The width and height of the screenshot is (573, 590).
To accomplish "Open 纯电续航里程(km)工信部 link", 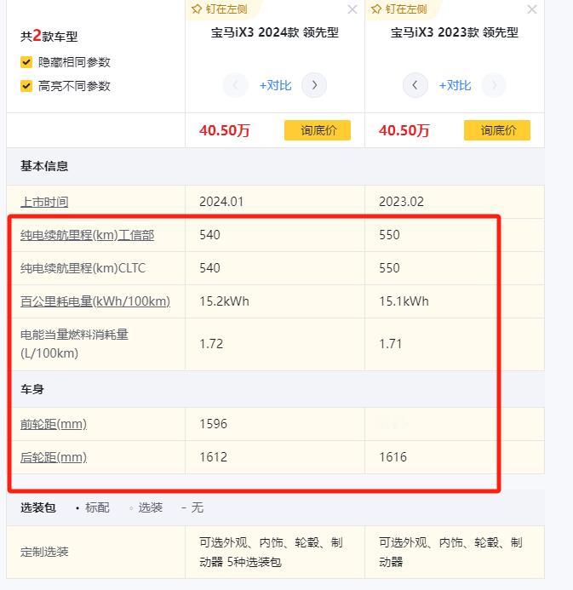I will [x=88, y=235].
